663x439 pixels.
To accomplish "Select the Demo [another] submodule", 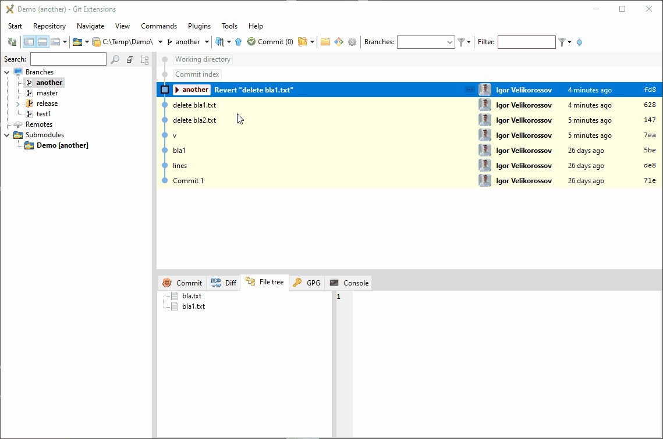I will click(x=62, y=145).
